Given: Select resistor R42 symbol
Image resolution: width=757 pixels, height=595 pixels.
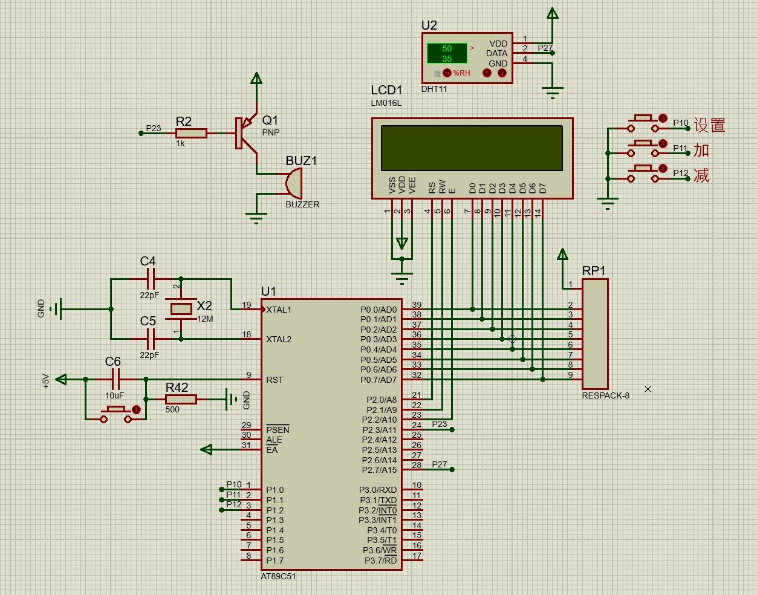Looking at the screenshot, I should point(181,399).
